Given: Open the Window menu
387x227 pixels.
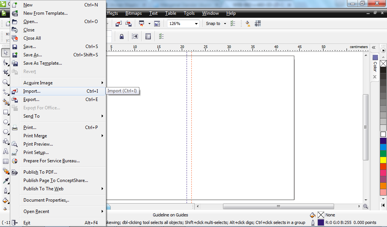Looking at the screenshot, I should [x=210, y=13].
